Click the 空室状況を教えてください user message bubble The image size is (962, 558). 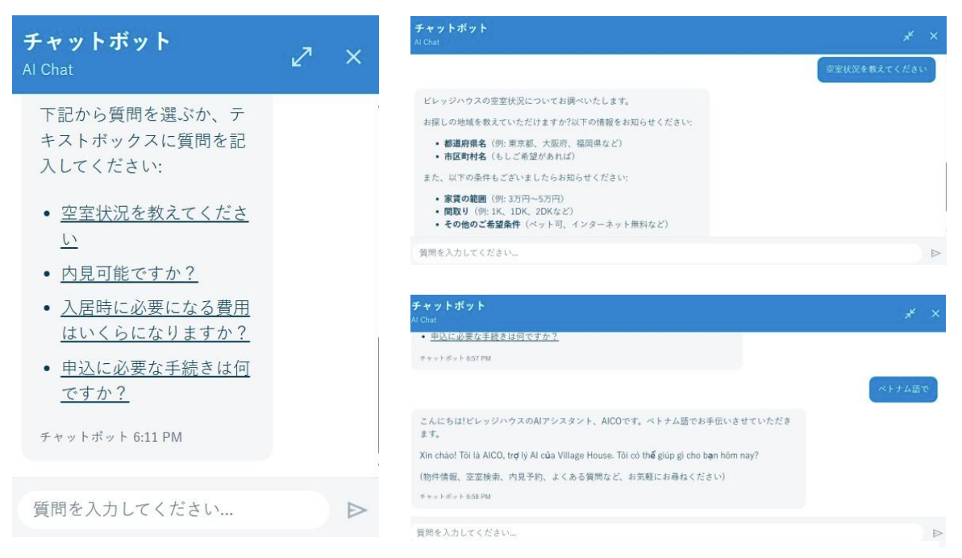pyautogui.click(x=876, y=69)
